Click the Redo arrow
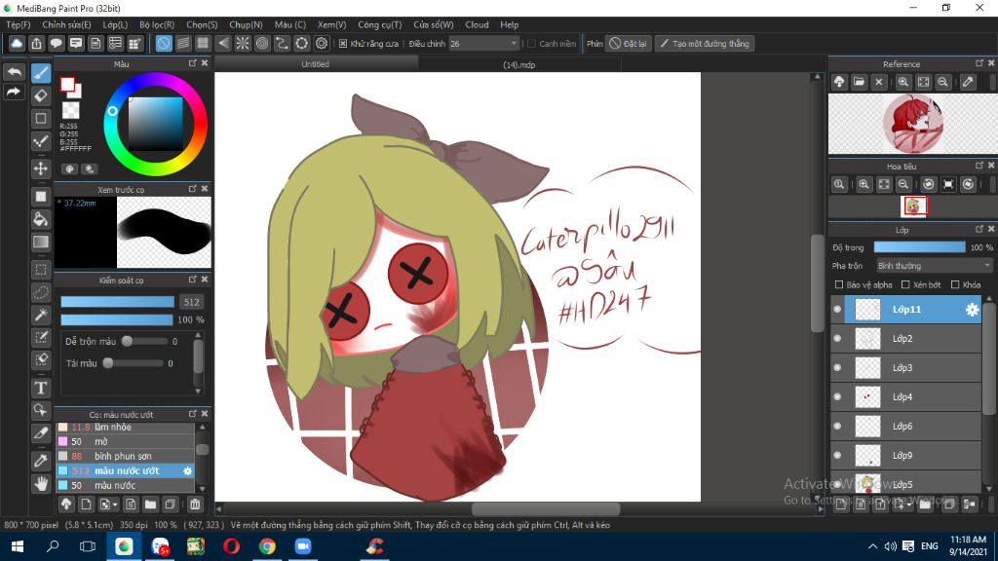The width and height of the screenshot is (998, 561). (x=14, y=93)
